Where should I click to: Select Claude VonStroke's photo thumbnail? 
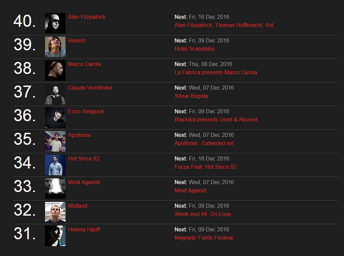pos(55,94)
